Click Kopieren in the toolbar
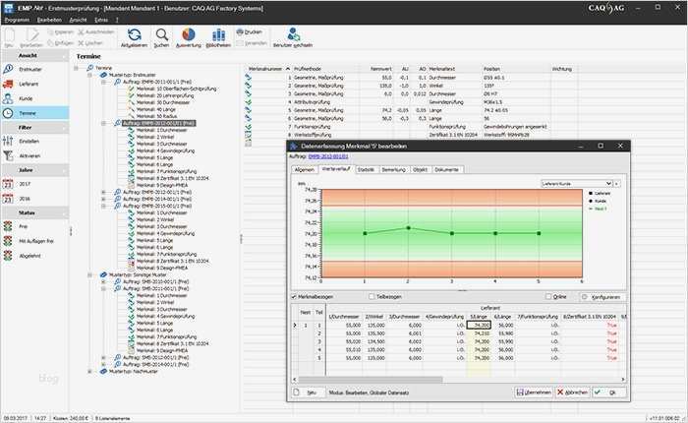Screen dimensions: 688x423 61,32
